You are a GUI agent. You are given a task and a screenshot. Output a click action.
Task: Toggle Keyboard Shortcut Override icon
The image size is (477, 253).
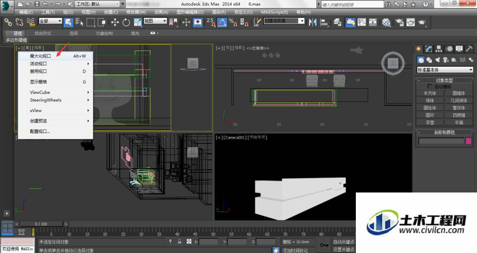[198, 22]
